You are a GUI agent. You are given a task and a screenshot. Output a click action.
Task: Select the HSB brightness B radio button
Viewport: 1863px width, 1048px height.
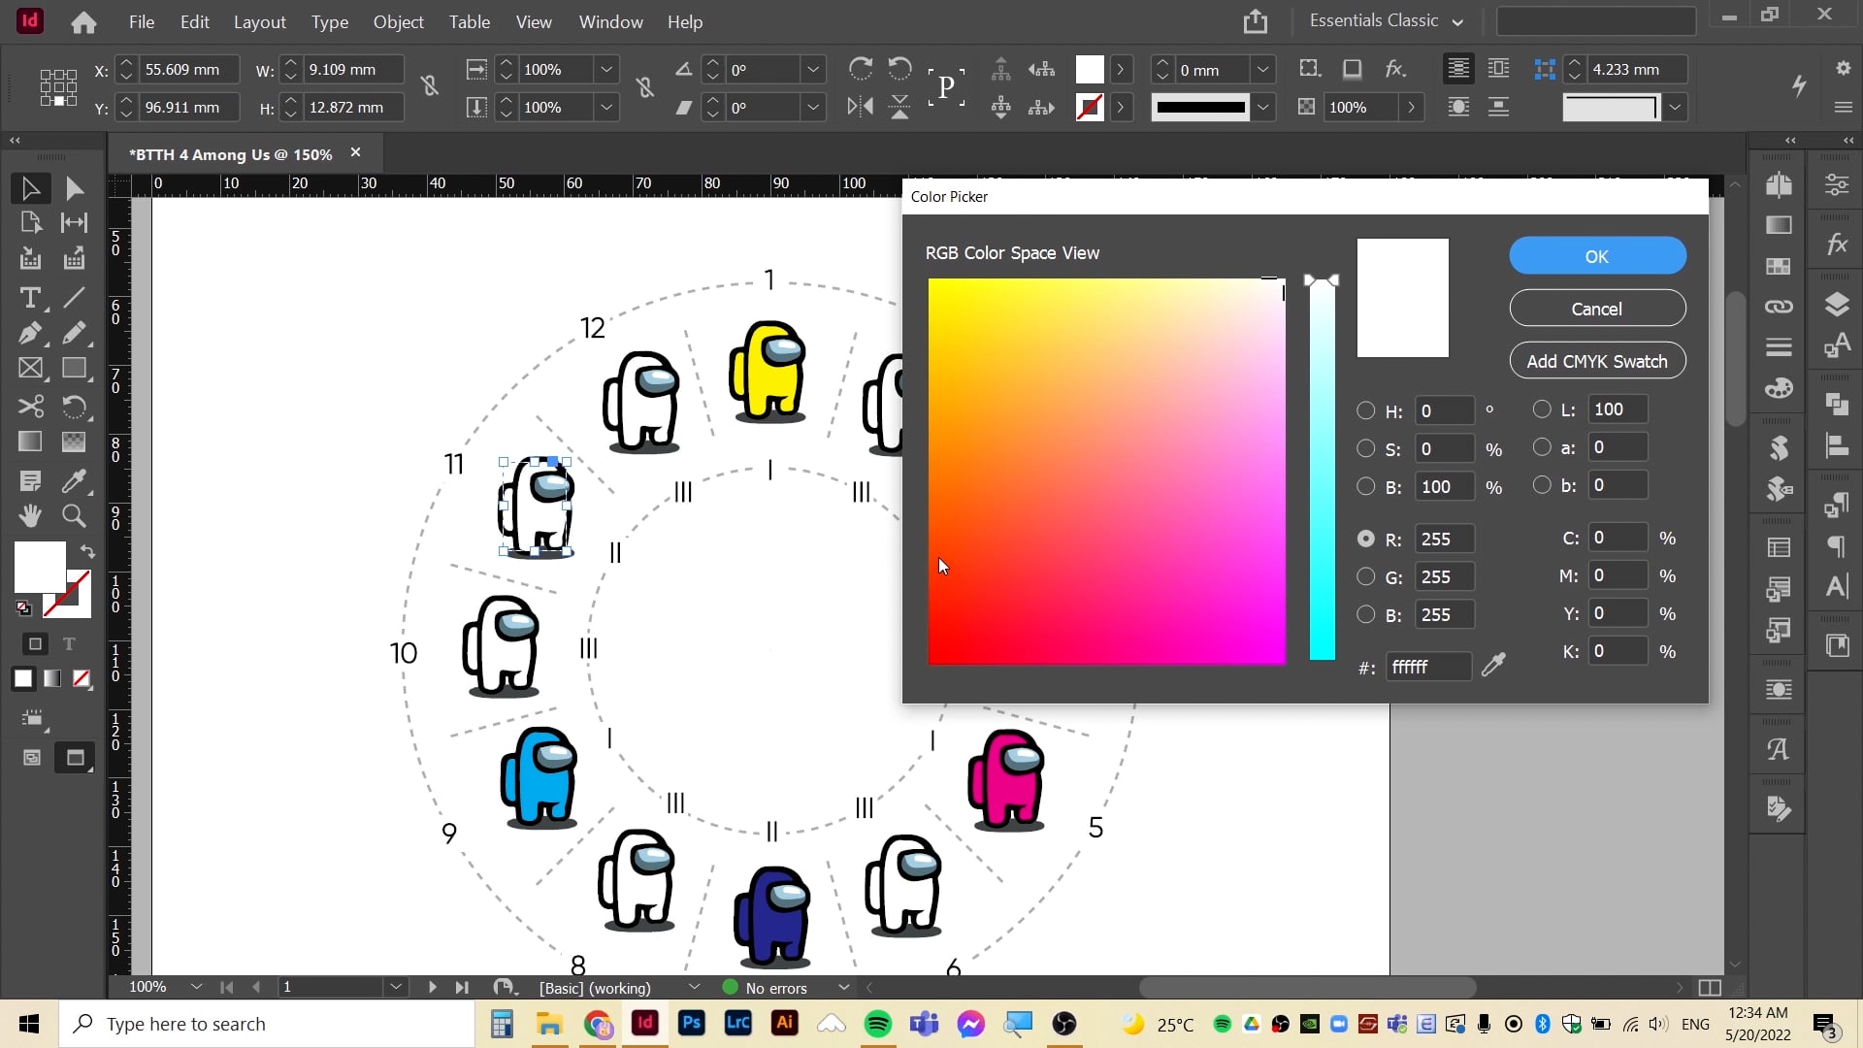click(x=1365, y=486)
